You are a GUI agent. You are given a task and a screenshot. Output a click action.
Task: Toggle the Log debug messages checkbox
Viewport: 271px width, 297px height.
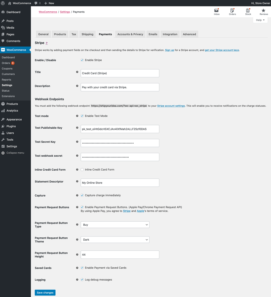82,280
